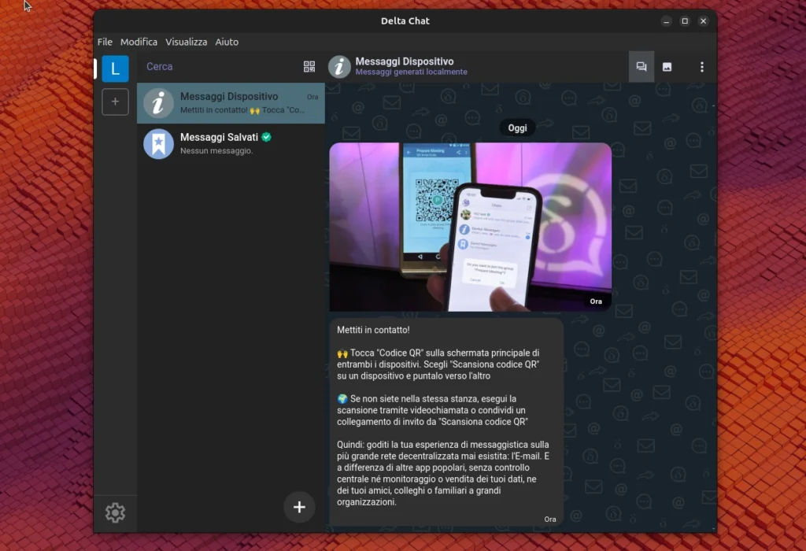
Task: Open the Modifica menu
Action: click(139, 42)
